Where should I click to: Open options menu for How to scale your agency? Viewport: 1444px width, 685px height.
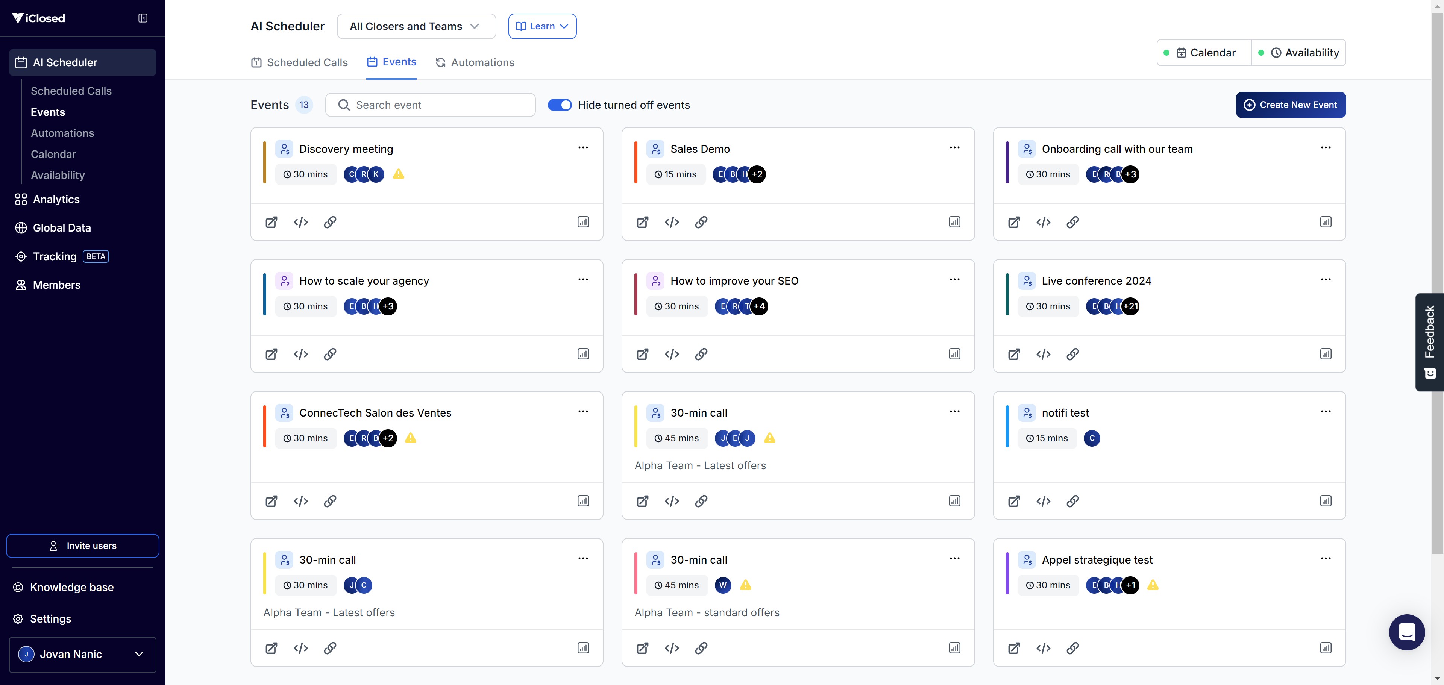[x=583, y=279]
